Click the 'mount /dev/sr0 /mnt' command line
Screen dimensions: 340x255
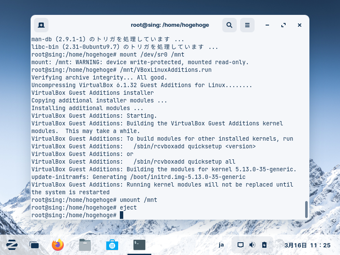coord(108,54)
